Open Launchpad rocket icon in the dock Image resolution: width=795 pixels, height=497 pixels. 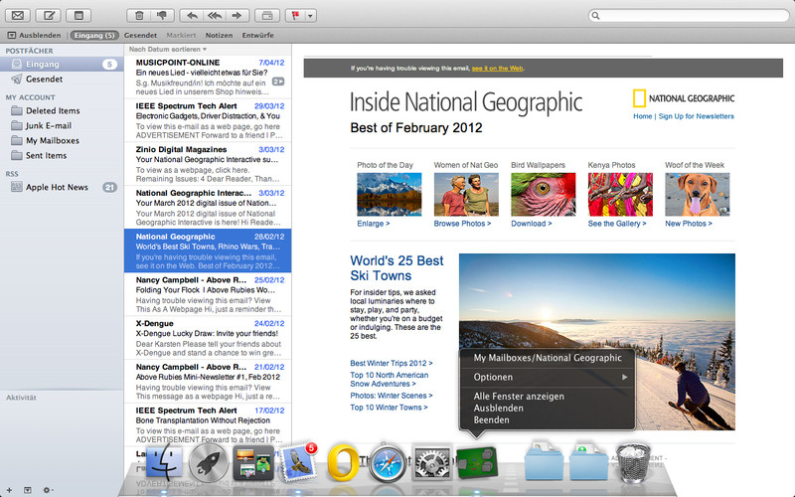(x=208, y=462)
